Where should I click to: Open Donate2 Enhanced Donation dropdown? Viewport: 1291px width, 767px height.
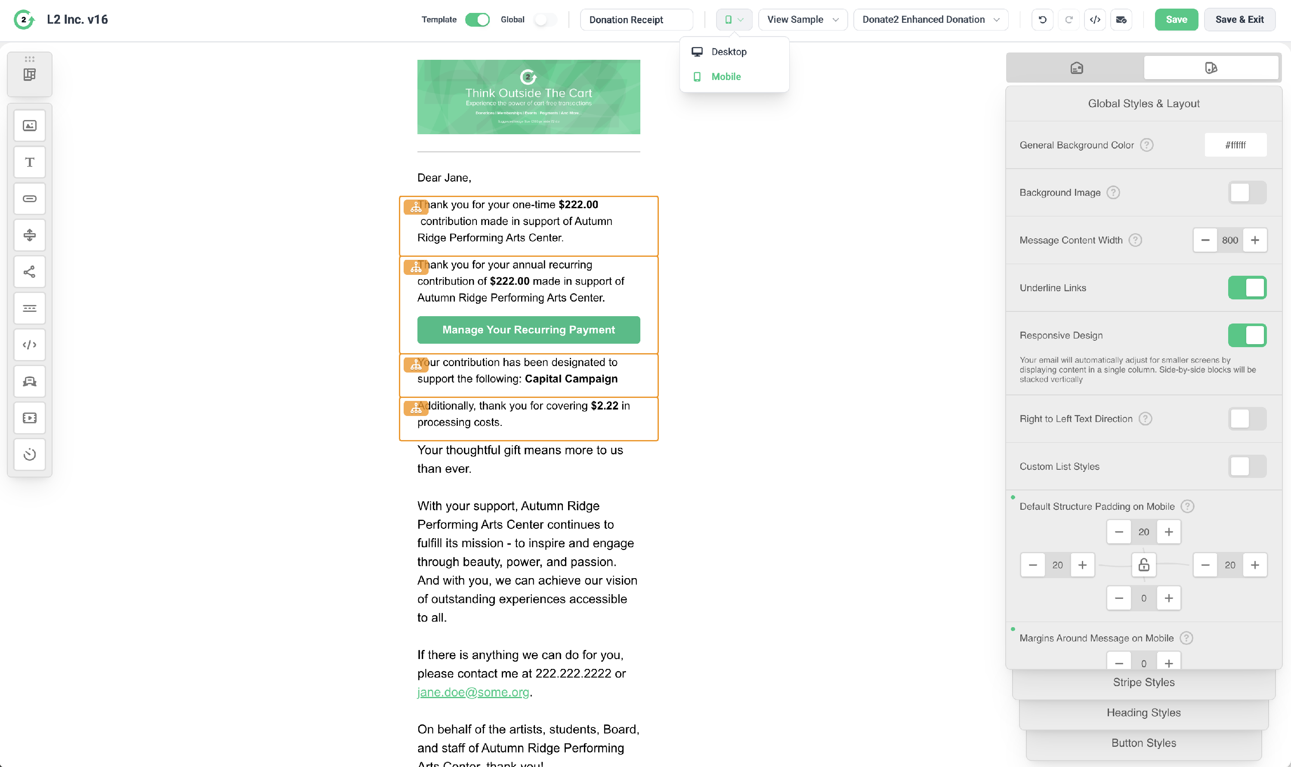pos(930,20)
